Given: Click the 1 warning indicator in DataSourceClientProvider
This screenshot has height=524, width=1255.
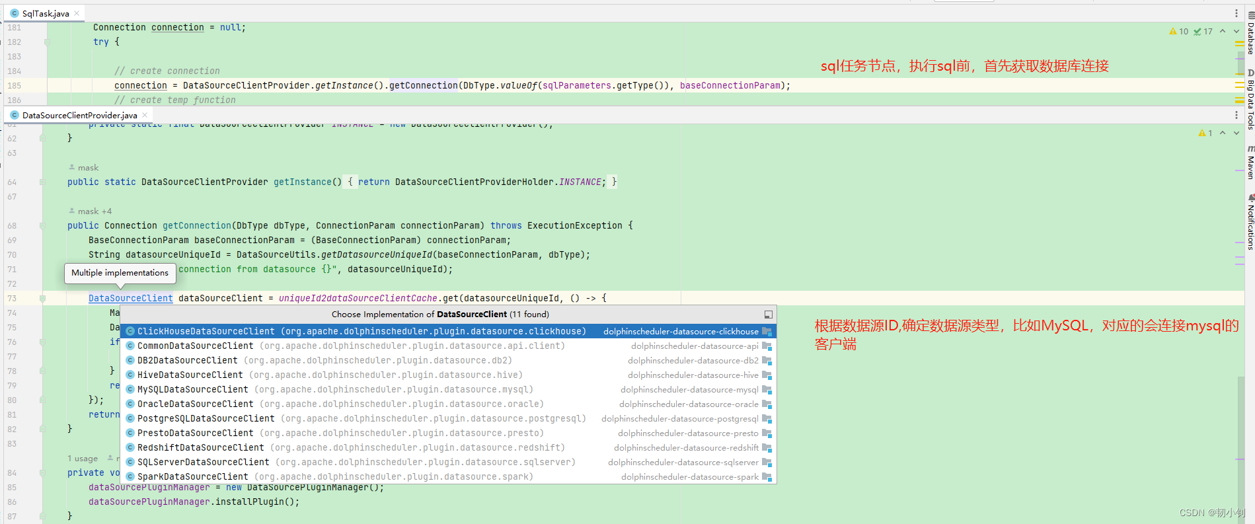Looking at the screenshot, I should 1205,133.
